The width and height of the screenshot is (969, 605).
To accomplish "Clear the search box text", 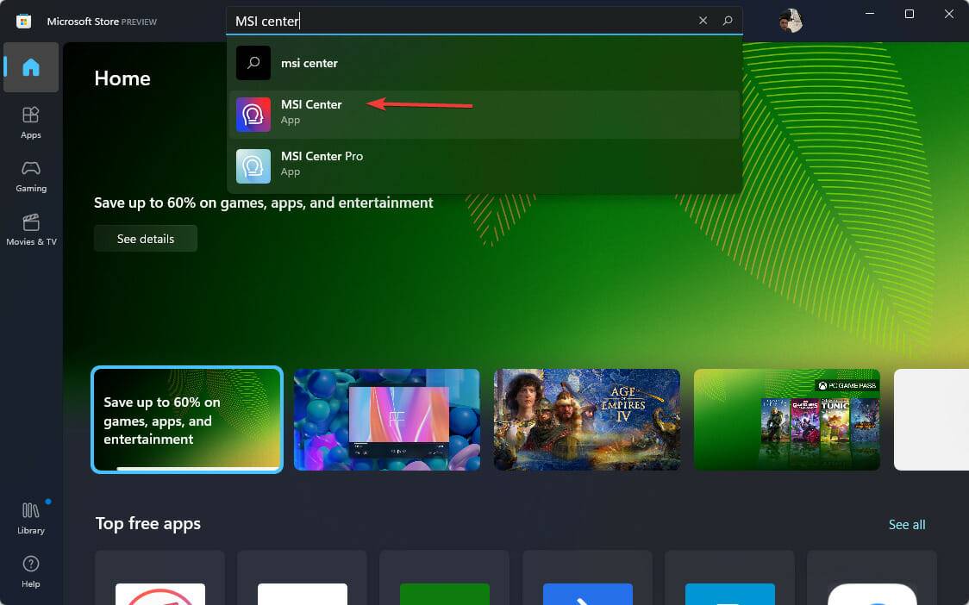I will tap(703, 21).
